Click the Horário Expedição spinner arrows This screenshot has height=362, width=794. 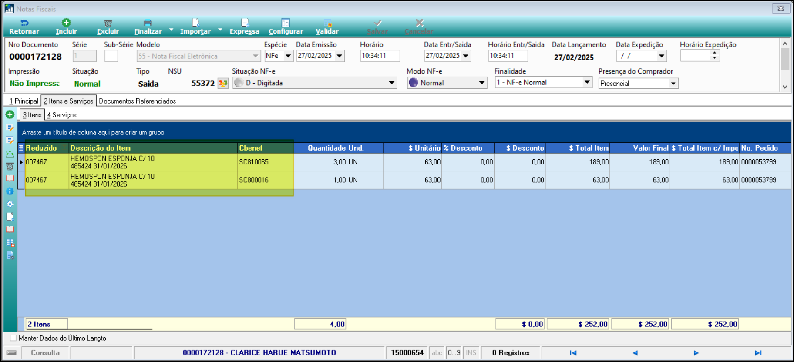(x=715, y=55)
